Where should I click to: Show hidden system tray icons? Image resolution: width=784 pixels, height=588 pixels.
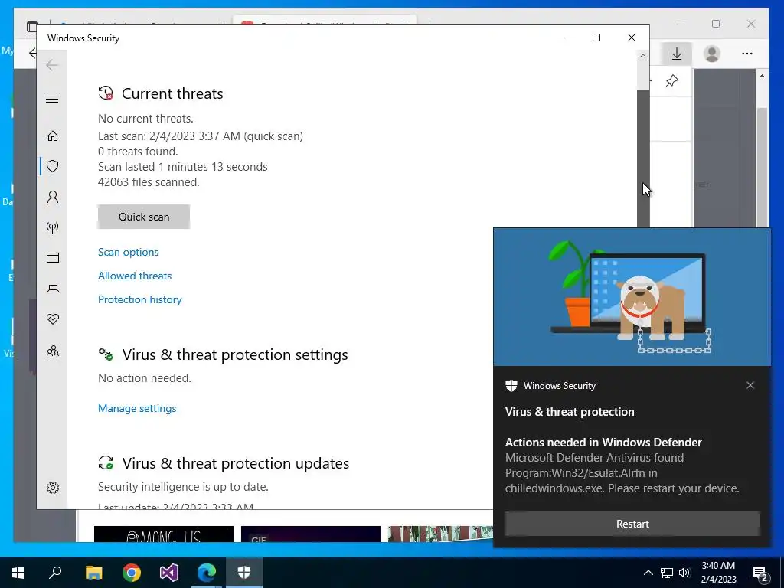point(648,573)
